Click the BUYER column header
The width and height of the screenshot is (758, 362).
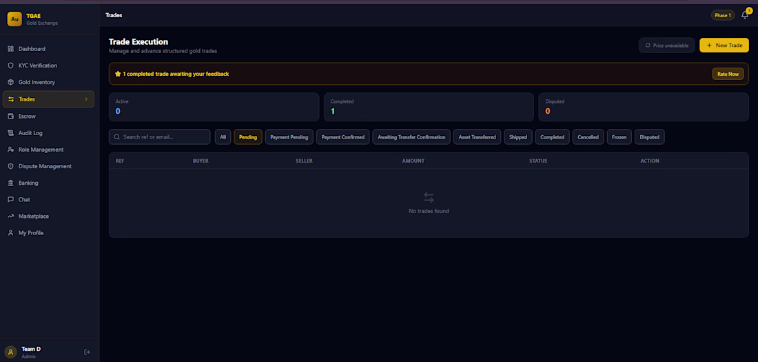click(201, 161)
